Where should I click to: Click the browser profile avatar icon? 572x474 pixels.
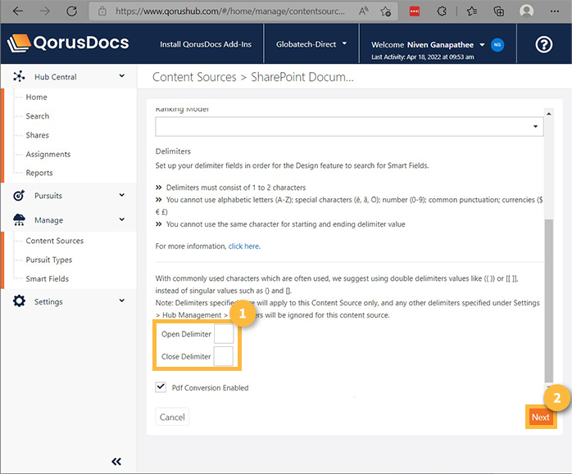coord(527,11)
